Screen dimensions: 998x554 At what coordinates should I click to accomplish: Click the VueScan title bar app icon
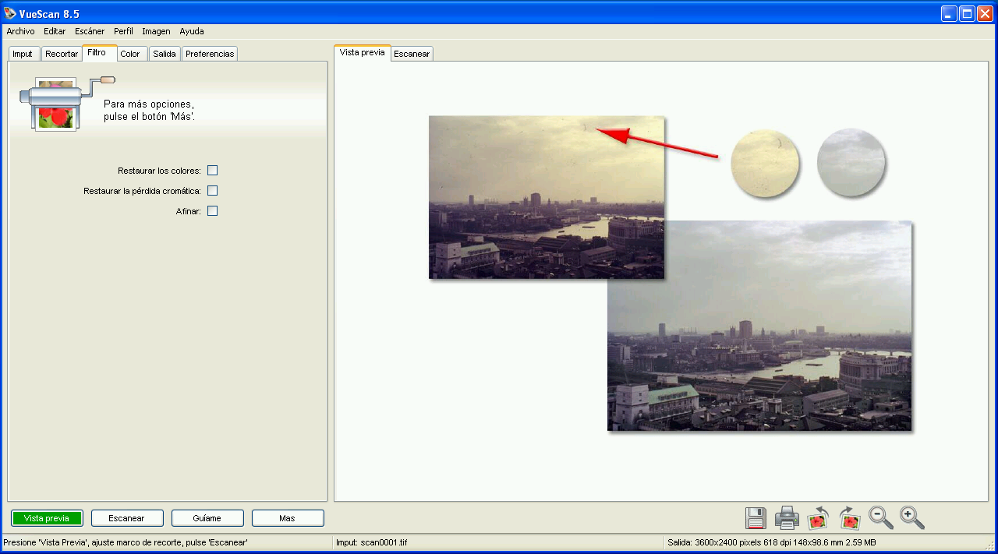[x=10, y=13]
